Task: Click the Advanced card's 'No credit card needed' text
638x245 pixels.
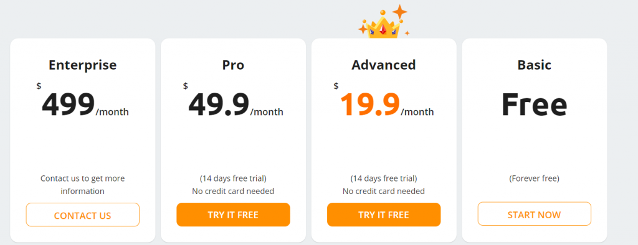Action: [x=384, y=191]
